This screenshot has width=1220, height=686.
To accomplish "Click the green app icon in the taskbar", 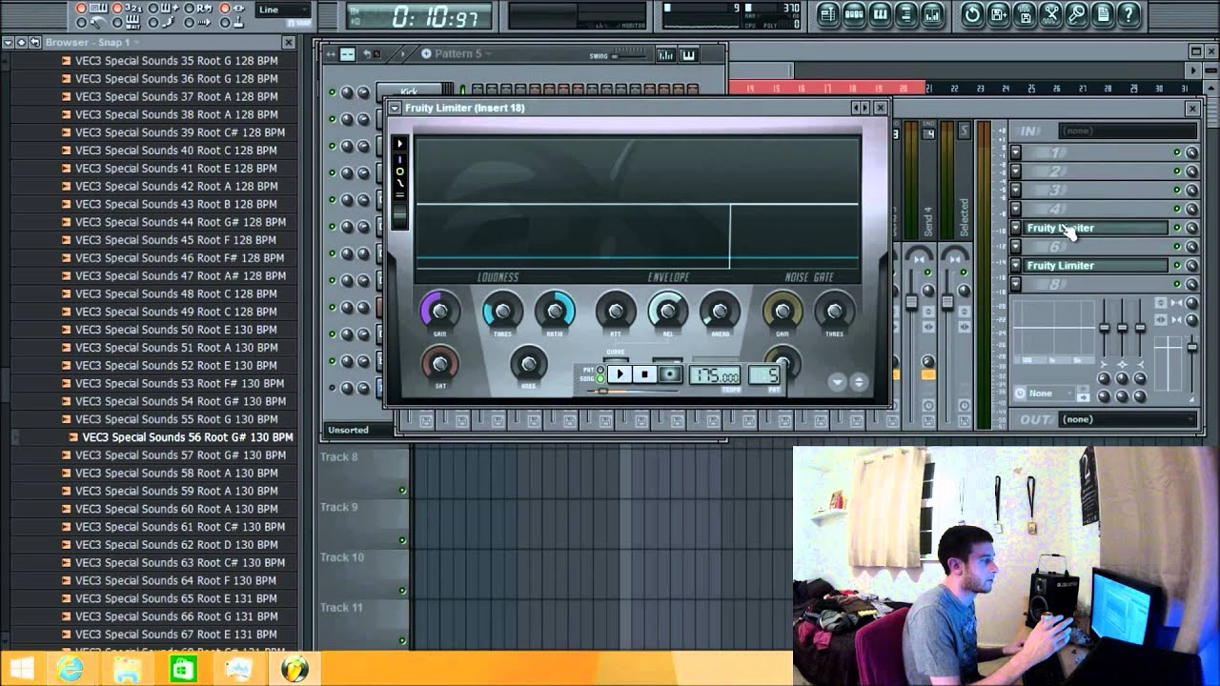I will click(x=182, y=670).
